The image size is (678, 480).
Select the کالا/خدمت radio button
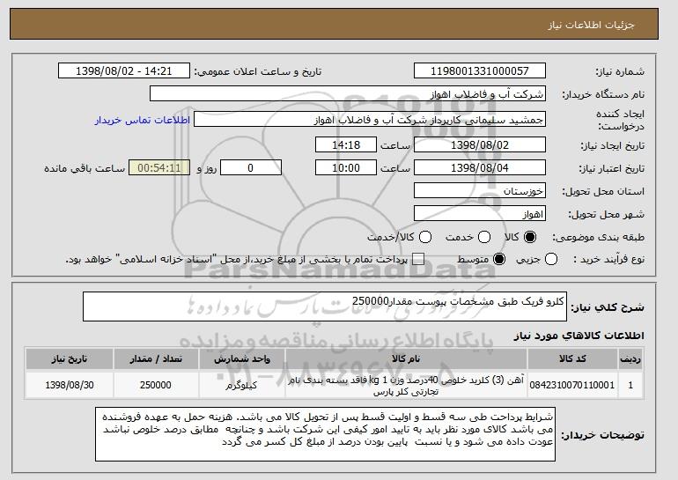(425, 237)
